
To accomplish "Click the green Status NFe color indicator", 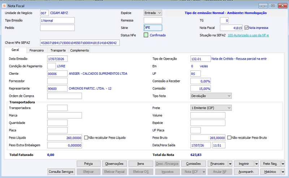I will [x=146, y=35].
